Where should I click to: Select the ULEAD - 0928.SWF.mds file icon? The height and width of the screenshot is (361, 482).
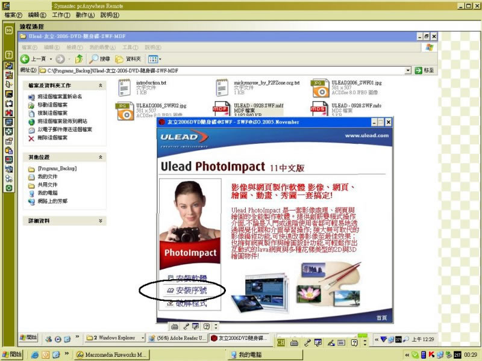pyautogui.click(x=320, y=110)
